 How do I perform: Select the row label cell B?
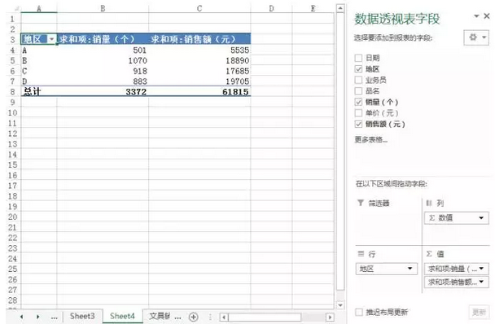tap(39, 60)
